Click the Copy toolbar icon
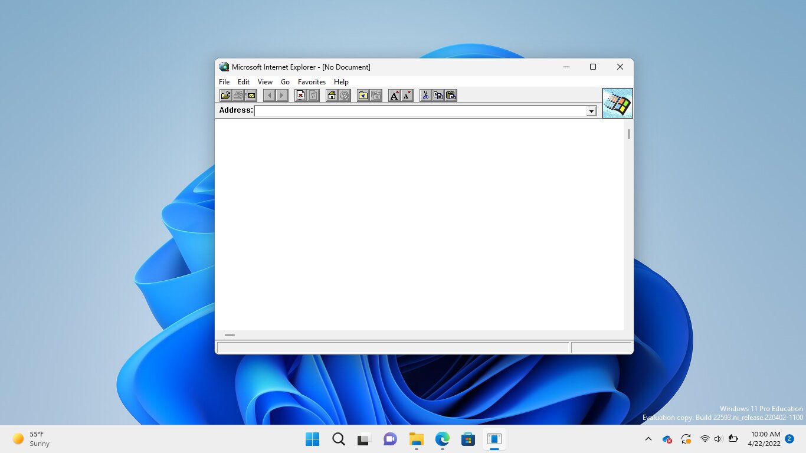The width and height of the screenshot is (806, 453). click(438, 96)
